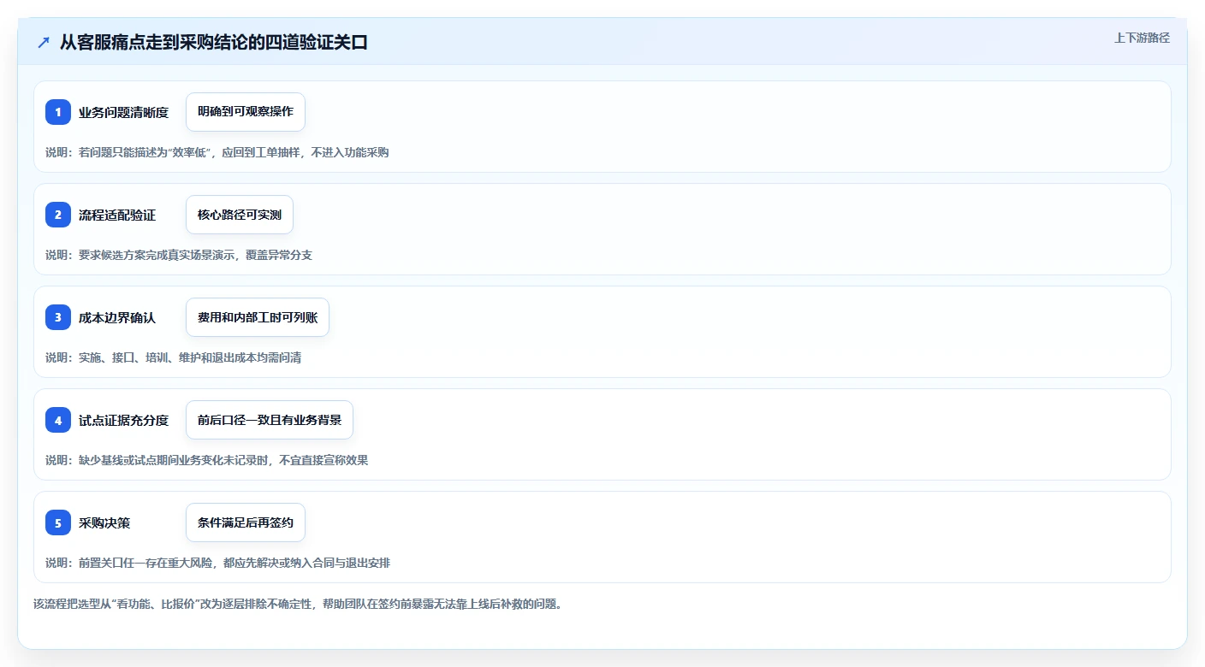Click the step title 成本边界确认
The height and width of the screenshot is (667, 1205).
[117, 317]
